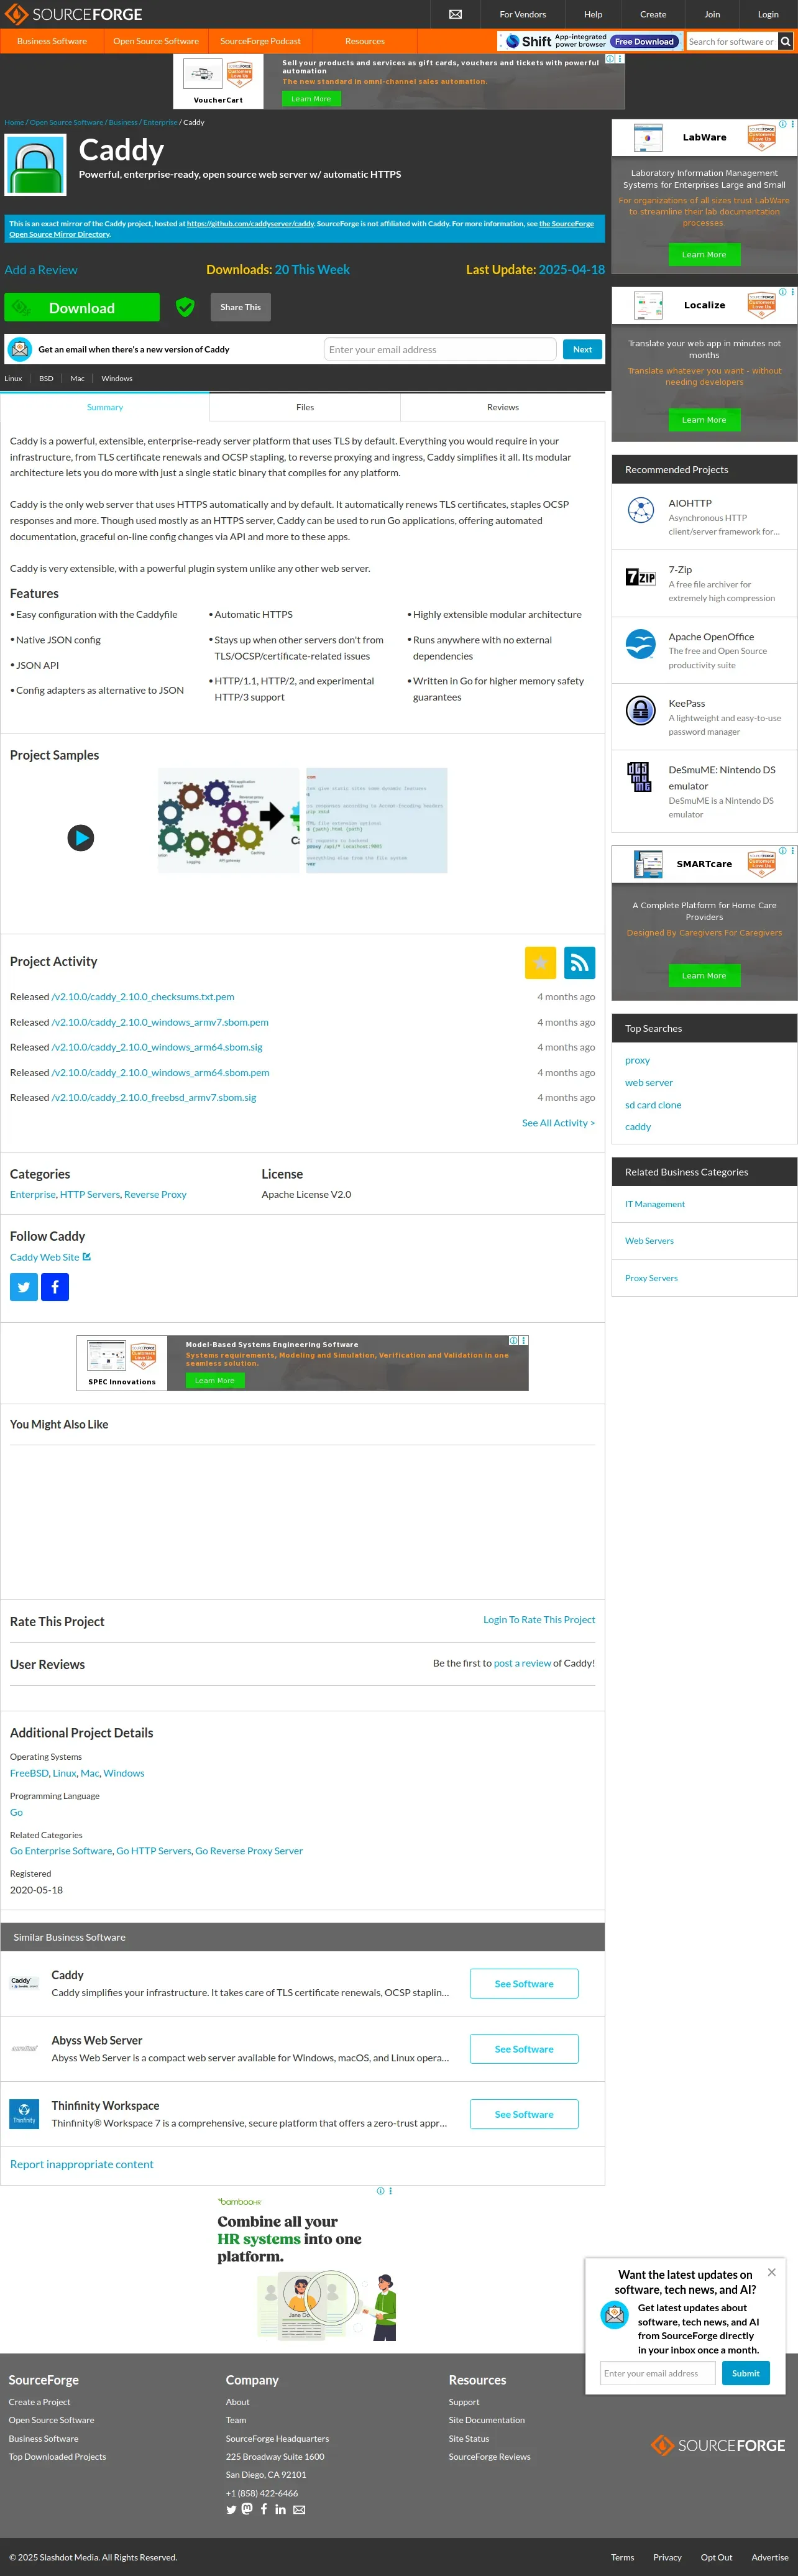Focus the version-alert email address field
This screenshot has width=798, height=2576.
pyautogui.click(x=440, y=349)
